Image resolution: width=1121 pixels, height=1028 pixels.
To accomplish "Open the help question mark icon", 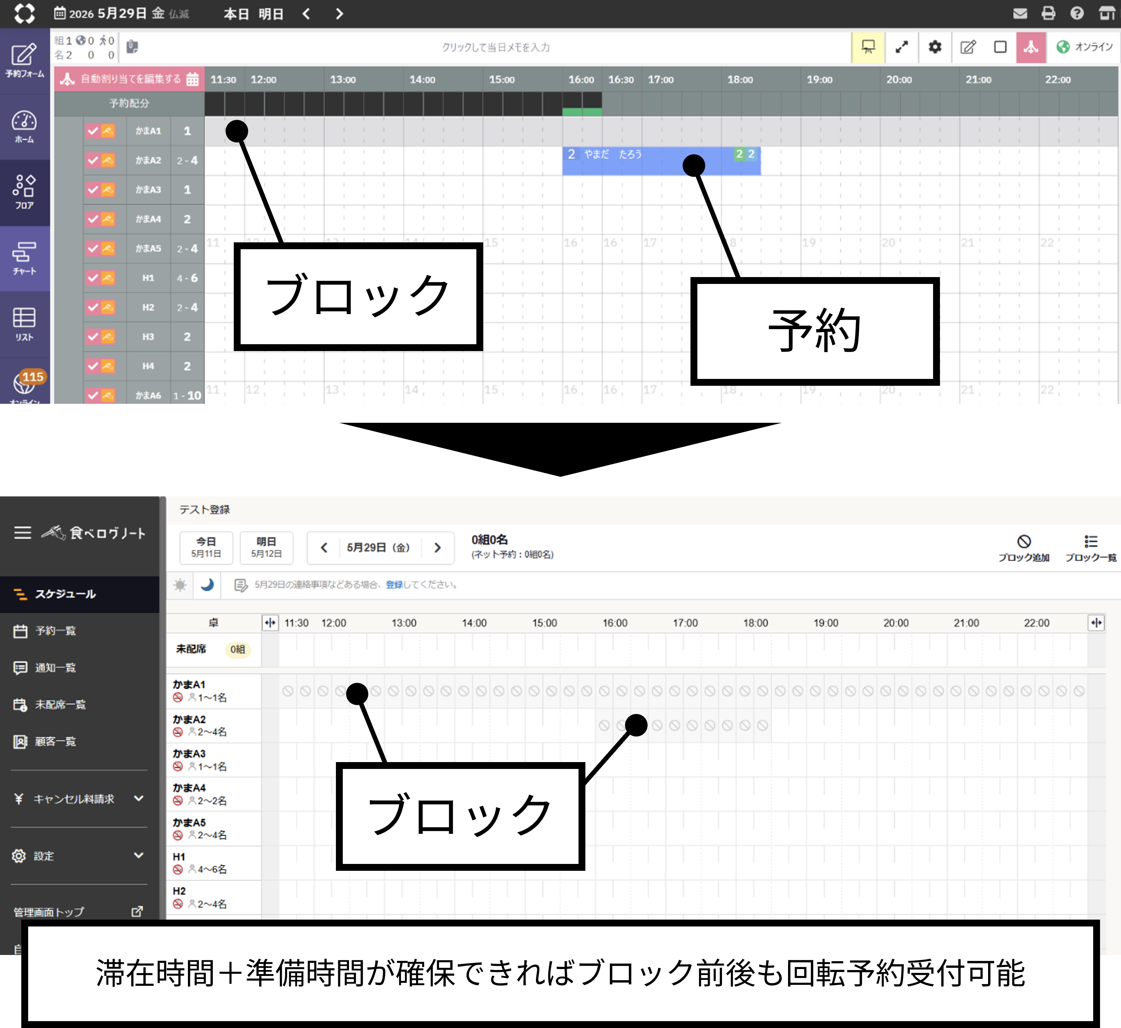I will 1077,13.
